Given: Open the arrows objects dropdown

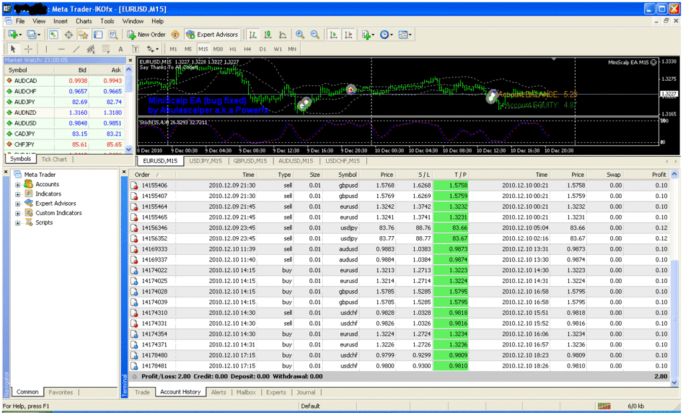Looking at the screenshot, I should point(153,49).
